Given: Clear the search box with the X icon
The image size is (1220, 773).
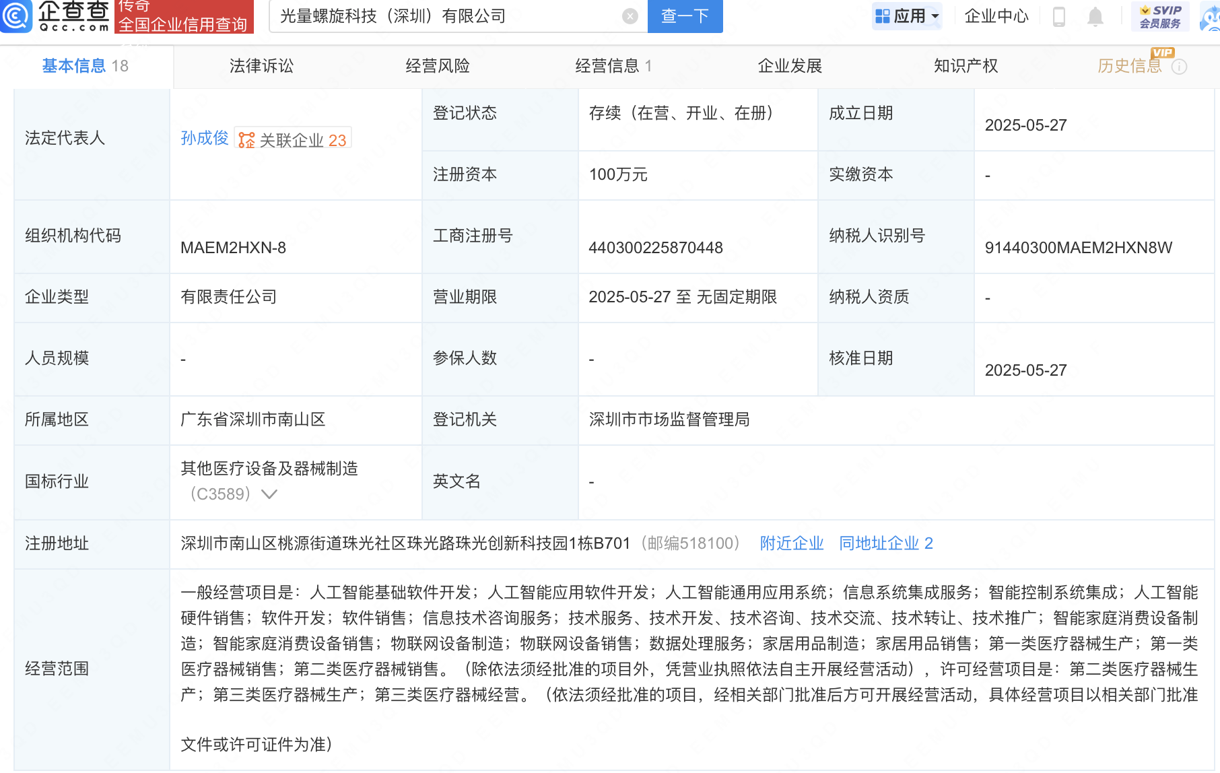Looking at the screenshot, I should tap(630, 16).
